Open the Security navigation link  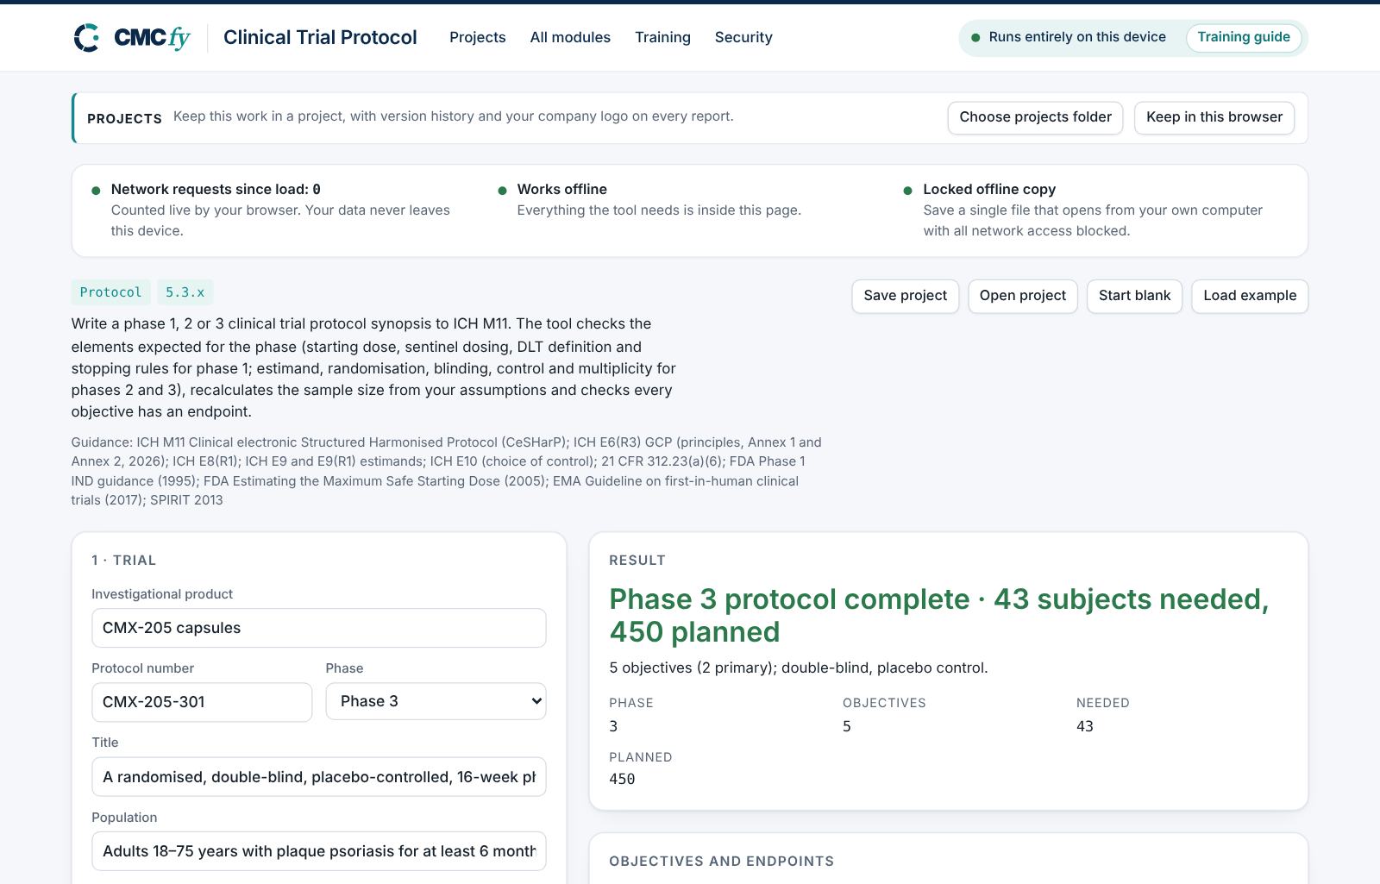[x=743, y=37]
